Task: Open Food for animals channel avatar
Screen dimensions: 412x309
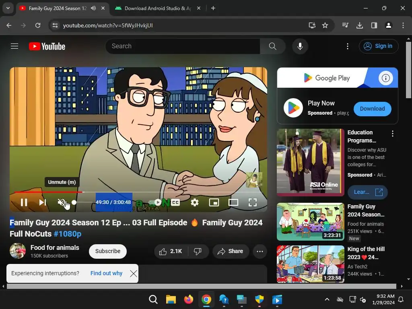Action: click(x=18, y=251)
